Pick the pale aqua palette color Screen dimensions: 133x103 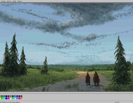15,98
